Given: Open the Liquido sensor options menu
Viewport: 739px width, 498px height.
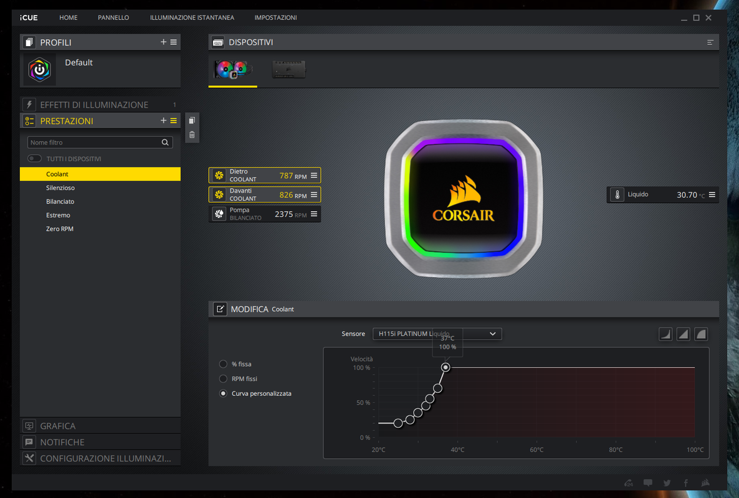Looking at the screenshot, I should point(712,194).
